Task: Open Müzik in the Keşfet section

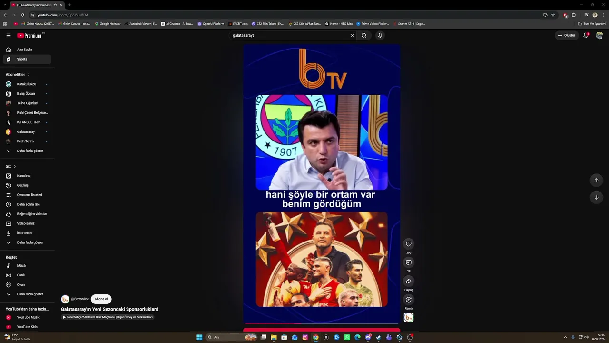Action: point(27,266)
